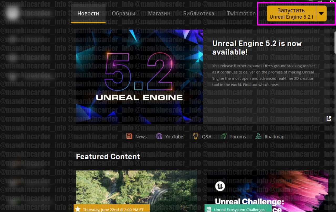This screenshot has height=212, width=336.
Task: Click the Featured Content heading
Action: pyautogui.click(x=108, y=157)
